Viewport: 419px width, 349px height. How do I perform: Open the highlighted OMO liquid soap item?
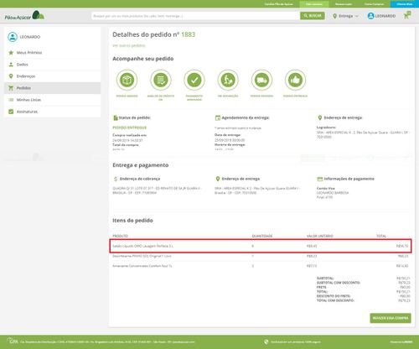click(261, 246)
